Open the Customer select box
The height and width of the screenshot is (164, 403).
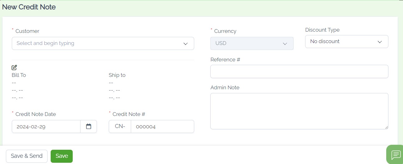[103, 43]
